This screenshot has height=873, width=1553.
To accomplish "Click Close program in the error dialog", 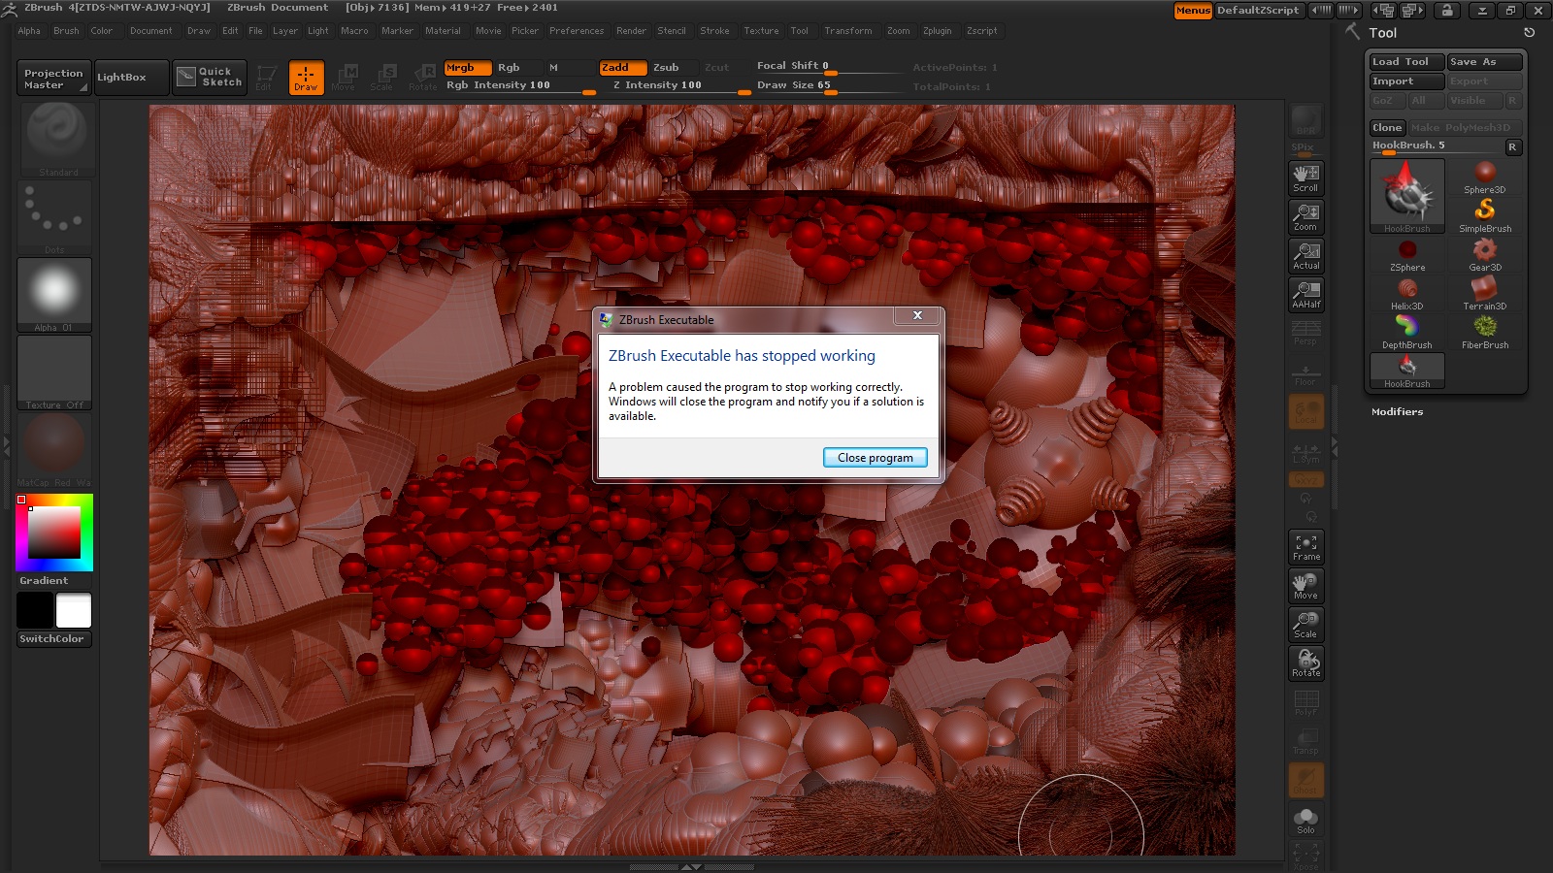I will click(x=876, y=458).
